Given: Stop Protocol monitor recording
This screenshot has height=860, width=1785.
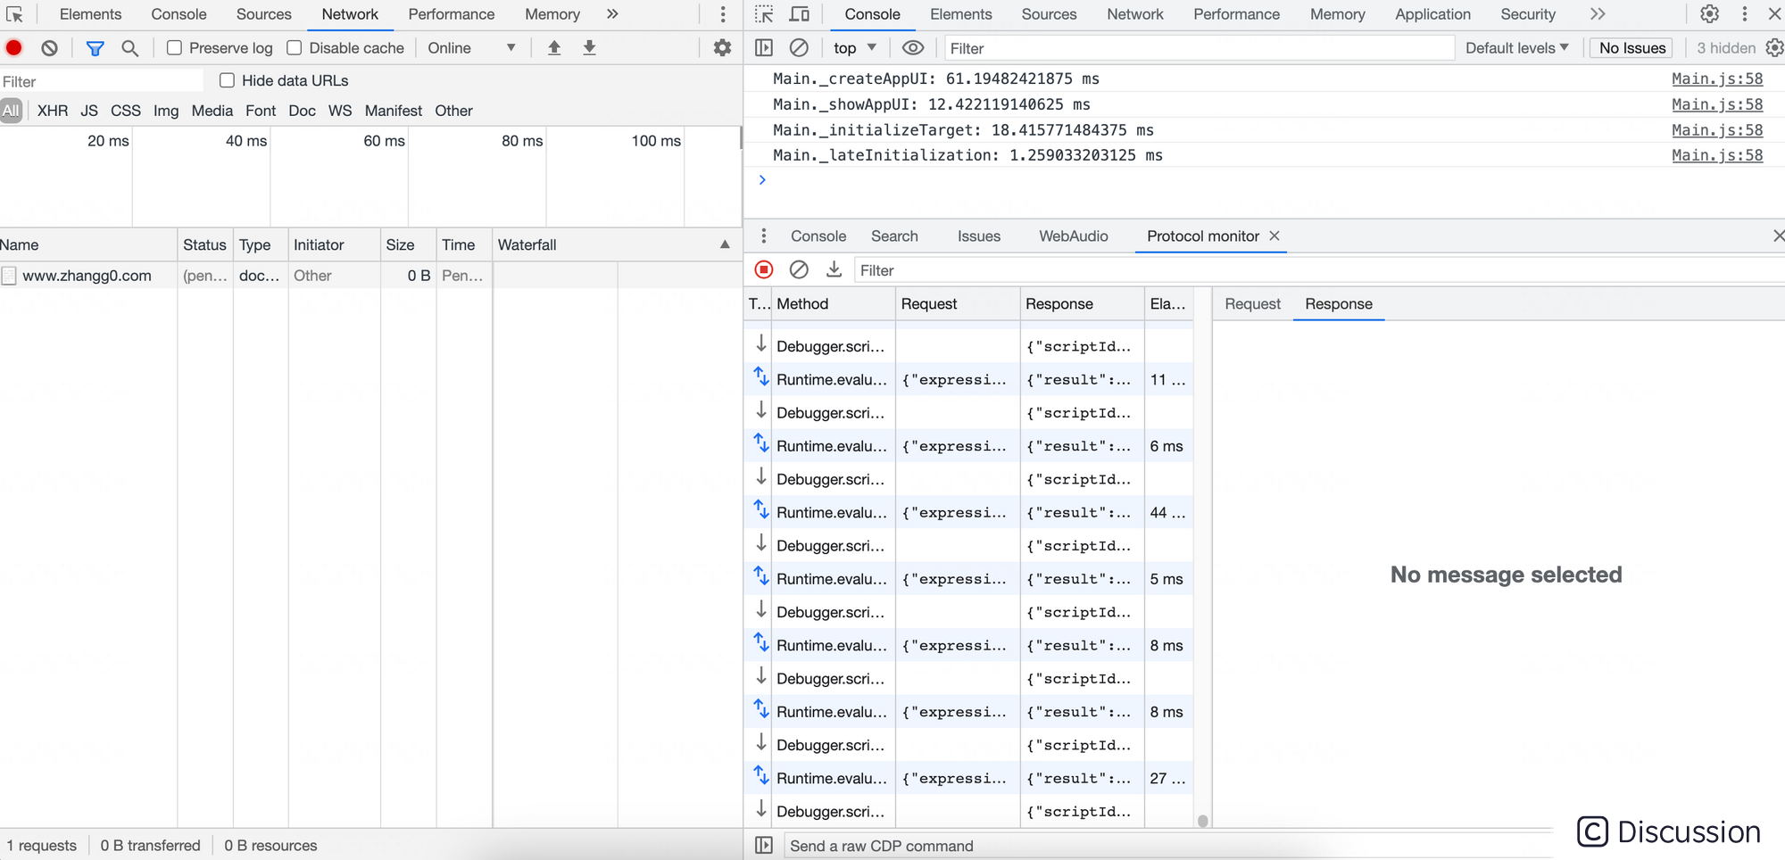Looking at the screenshot, I should point(764,269).
